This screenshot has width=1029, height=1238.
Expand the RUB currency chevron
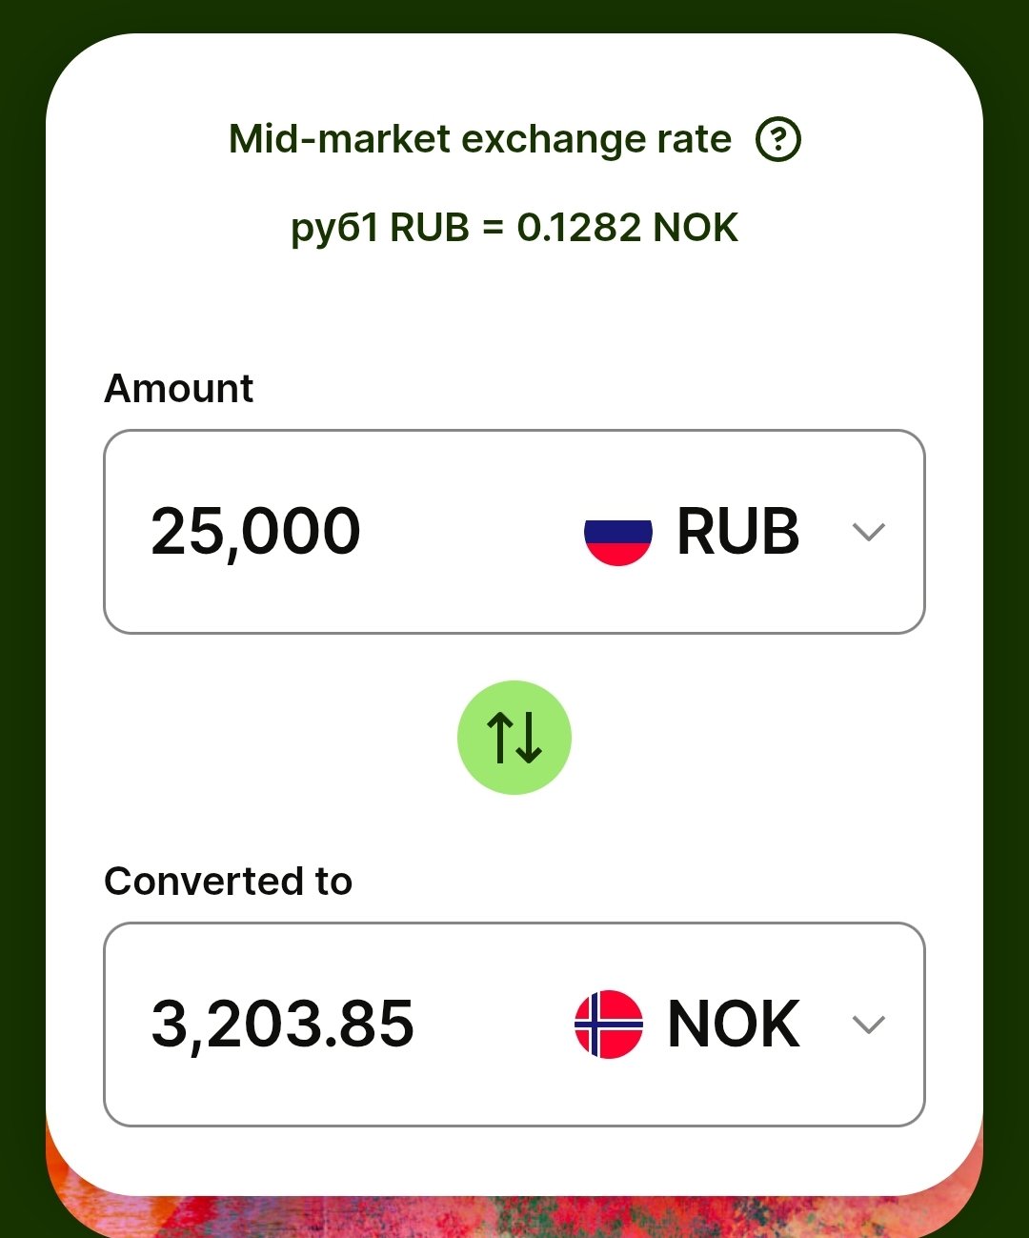tap(868, 532)
